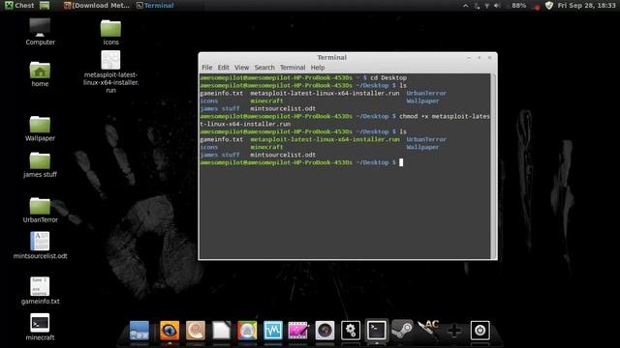Open the Wallpaper desktop folder

tap(40, 129)
